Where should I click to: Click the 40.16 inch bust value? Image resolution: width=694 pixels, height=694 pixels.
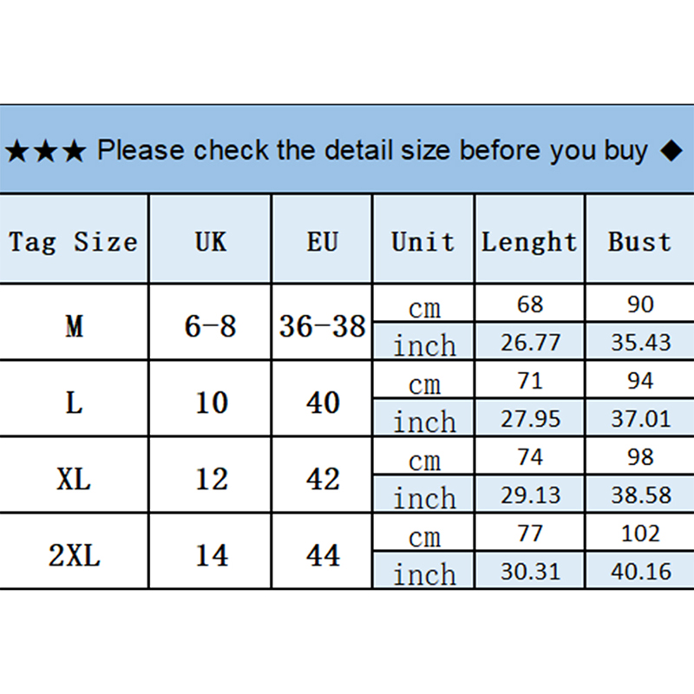[x=640, y=572]
